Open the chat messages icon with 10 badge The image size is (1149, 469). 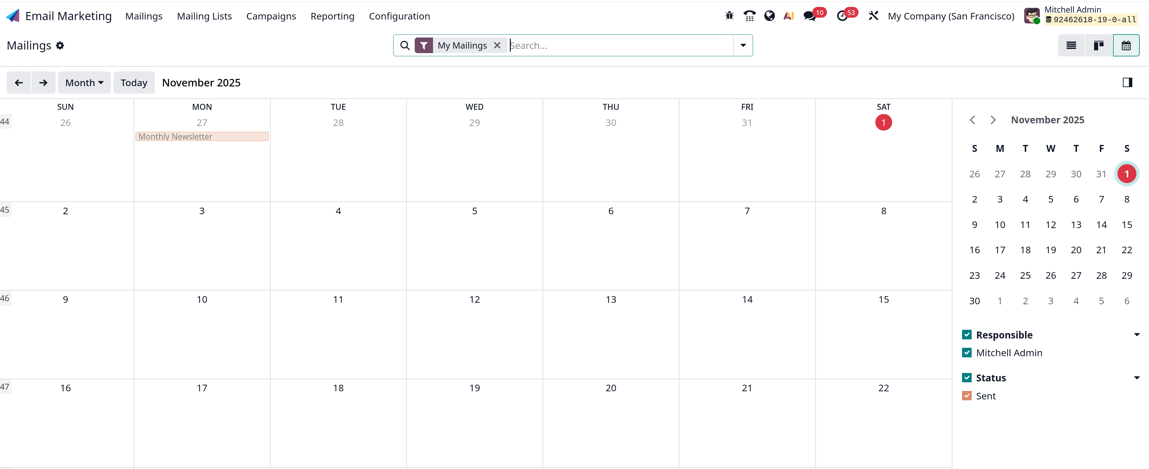pyautogui.click(x=810, y=16)
